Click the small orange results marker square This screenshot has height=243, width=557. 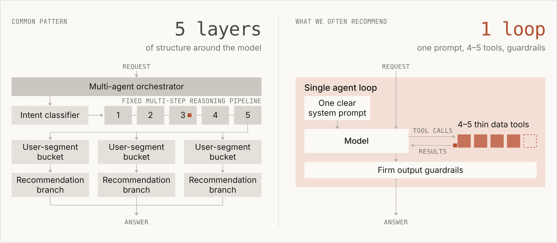click(455, 145)
